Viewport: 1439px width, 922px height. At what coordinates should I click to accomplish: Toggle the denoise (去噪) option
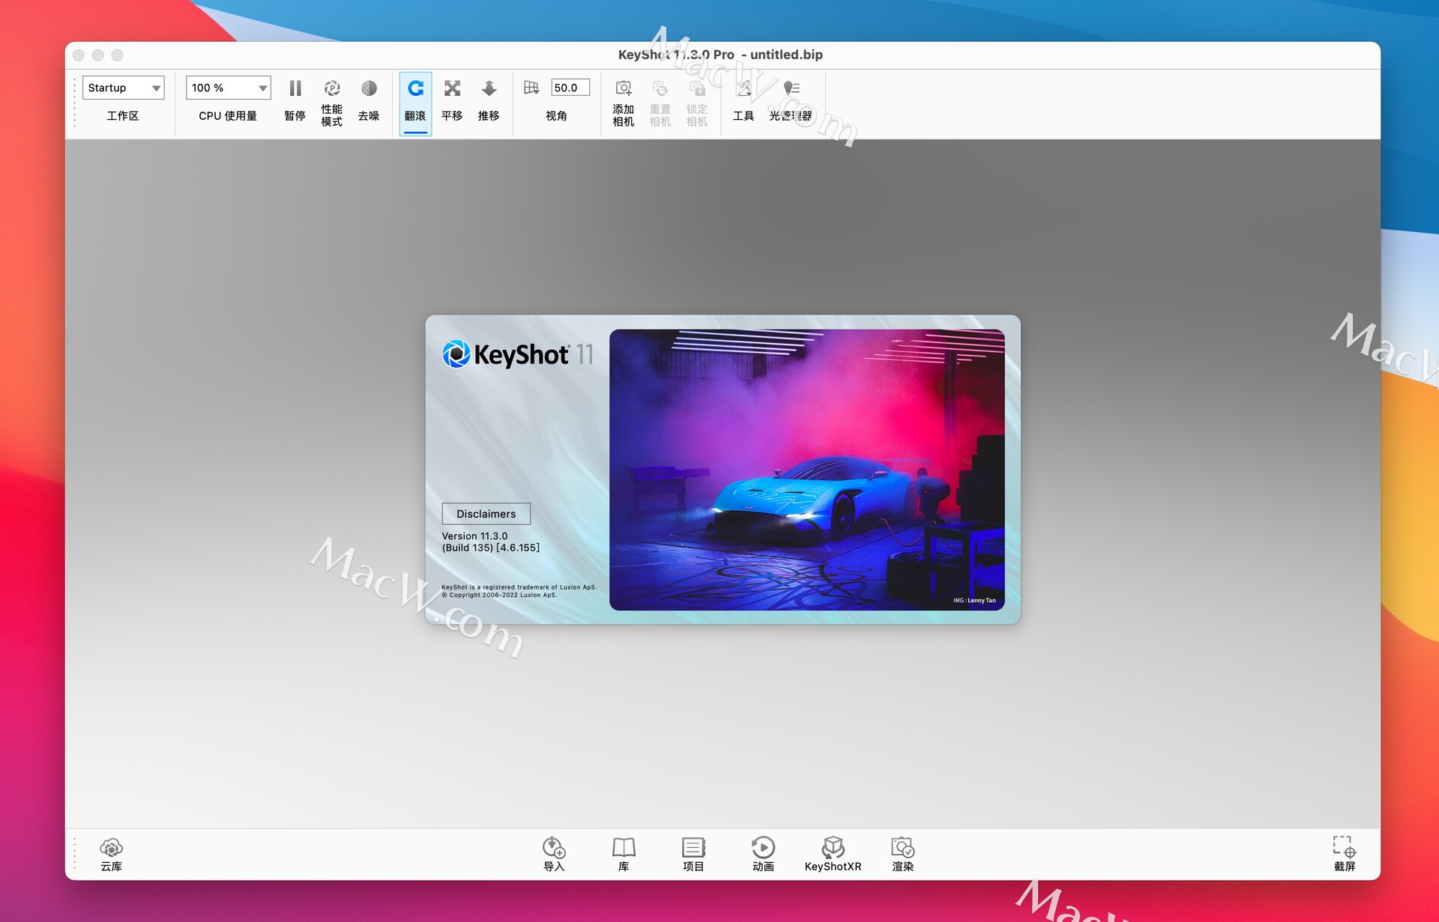tap(369, 101)
